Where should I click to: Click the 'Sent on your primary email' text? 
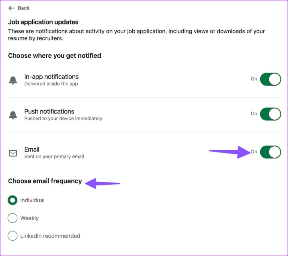click(x=54, y=156)
